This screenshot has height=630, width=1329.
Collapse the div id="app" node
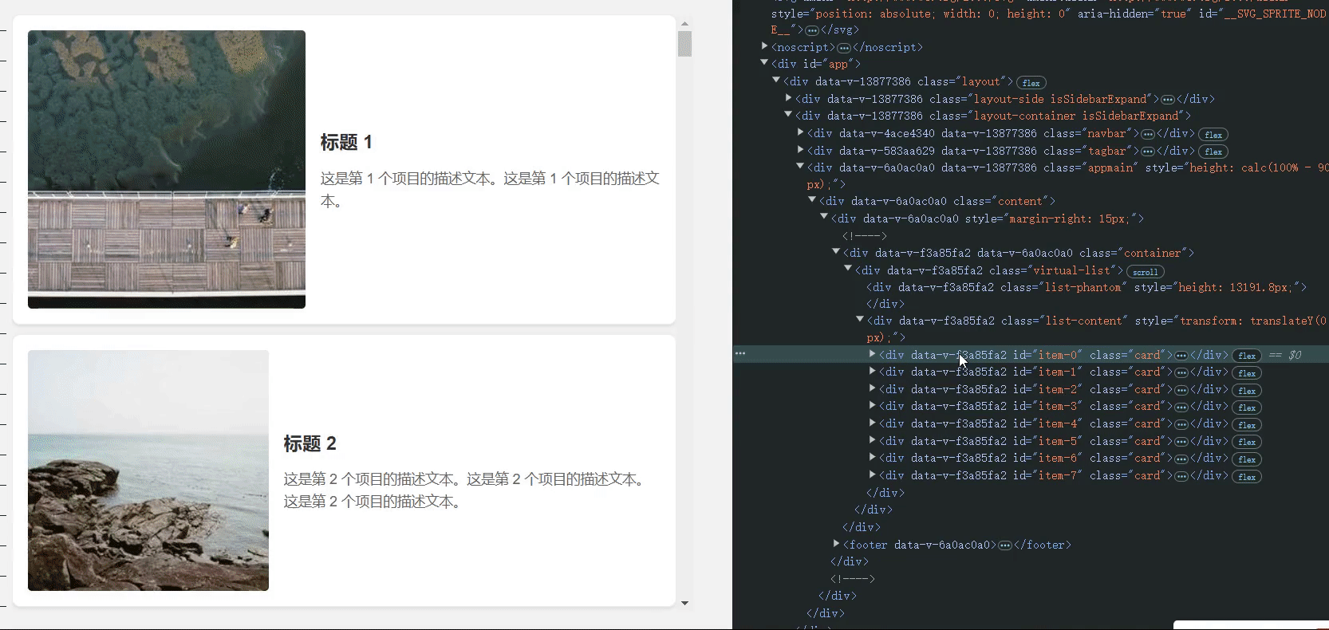coord(764,63)
